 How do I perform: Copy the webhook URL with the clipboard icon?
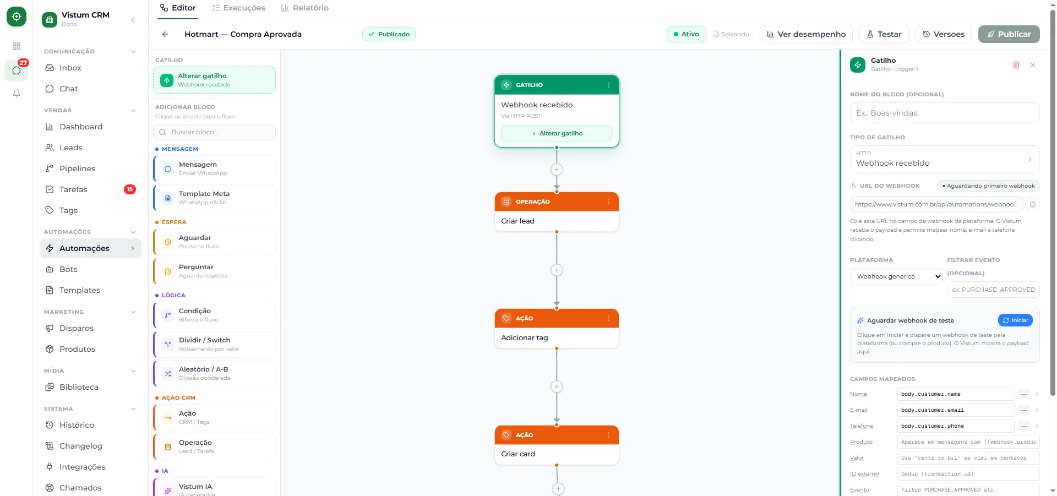1033,204
